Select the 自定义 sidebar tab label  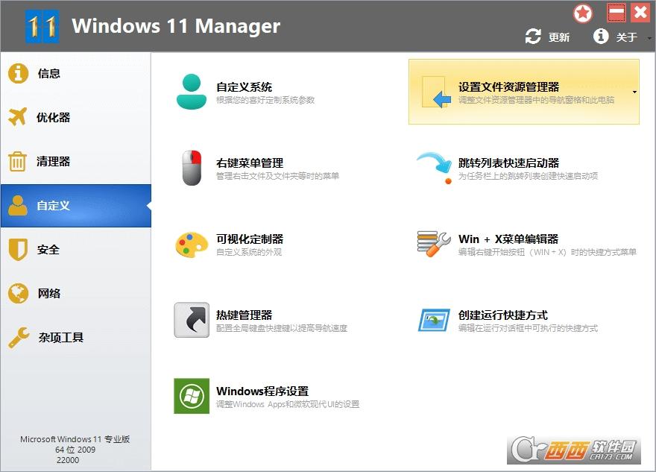coord(53,206)
